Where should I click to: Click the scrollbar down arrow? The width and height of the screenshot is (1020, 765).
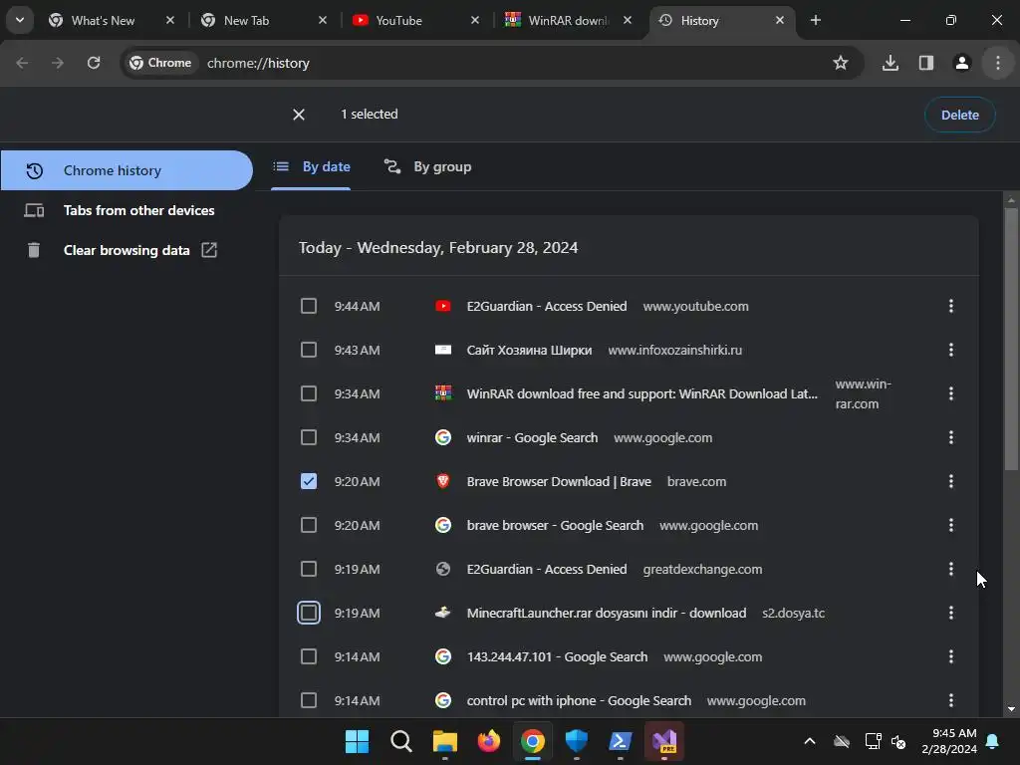(1011, 709)
